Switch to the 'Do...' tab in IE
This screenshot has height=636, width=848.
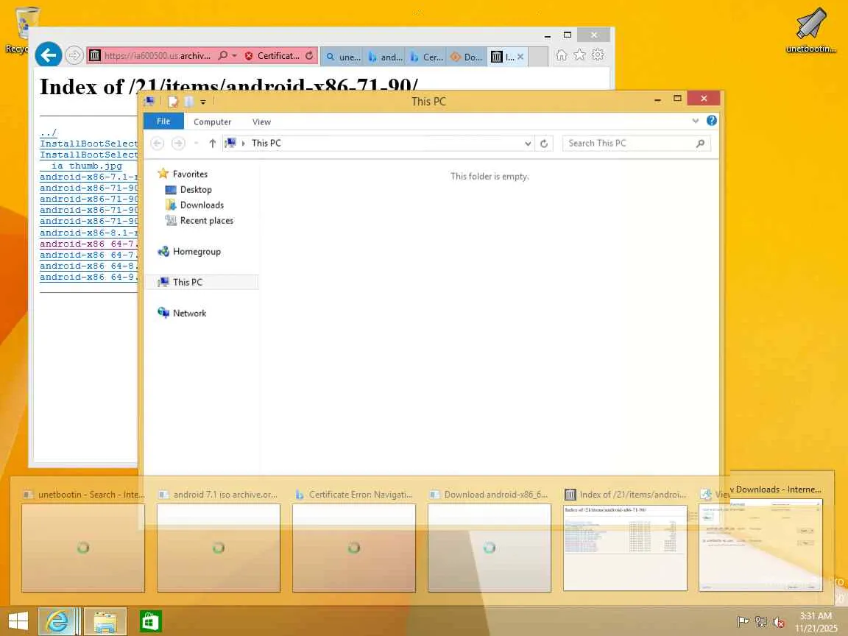(467, 57)
